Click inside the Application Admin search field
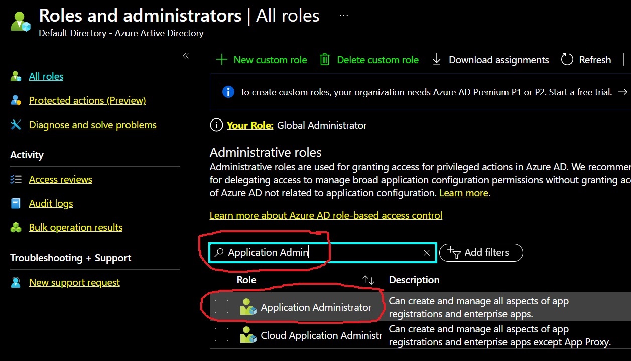This screenshot has width=631, height=361. (322, 252)
